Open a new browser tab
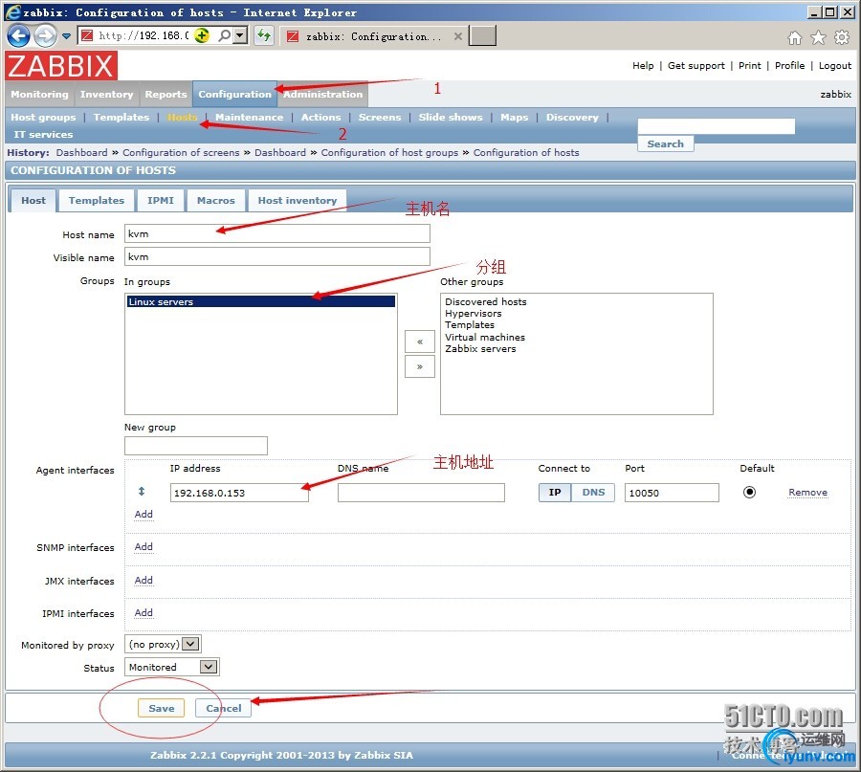This screenshot has width=861, height=772. (x=483, y=35)
